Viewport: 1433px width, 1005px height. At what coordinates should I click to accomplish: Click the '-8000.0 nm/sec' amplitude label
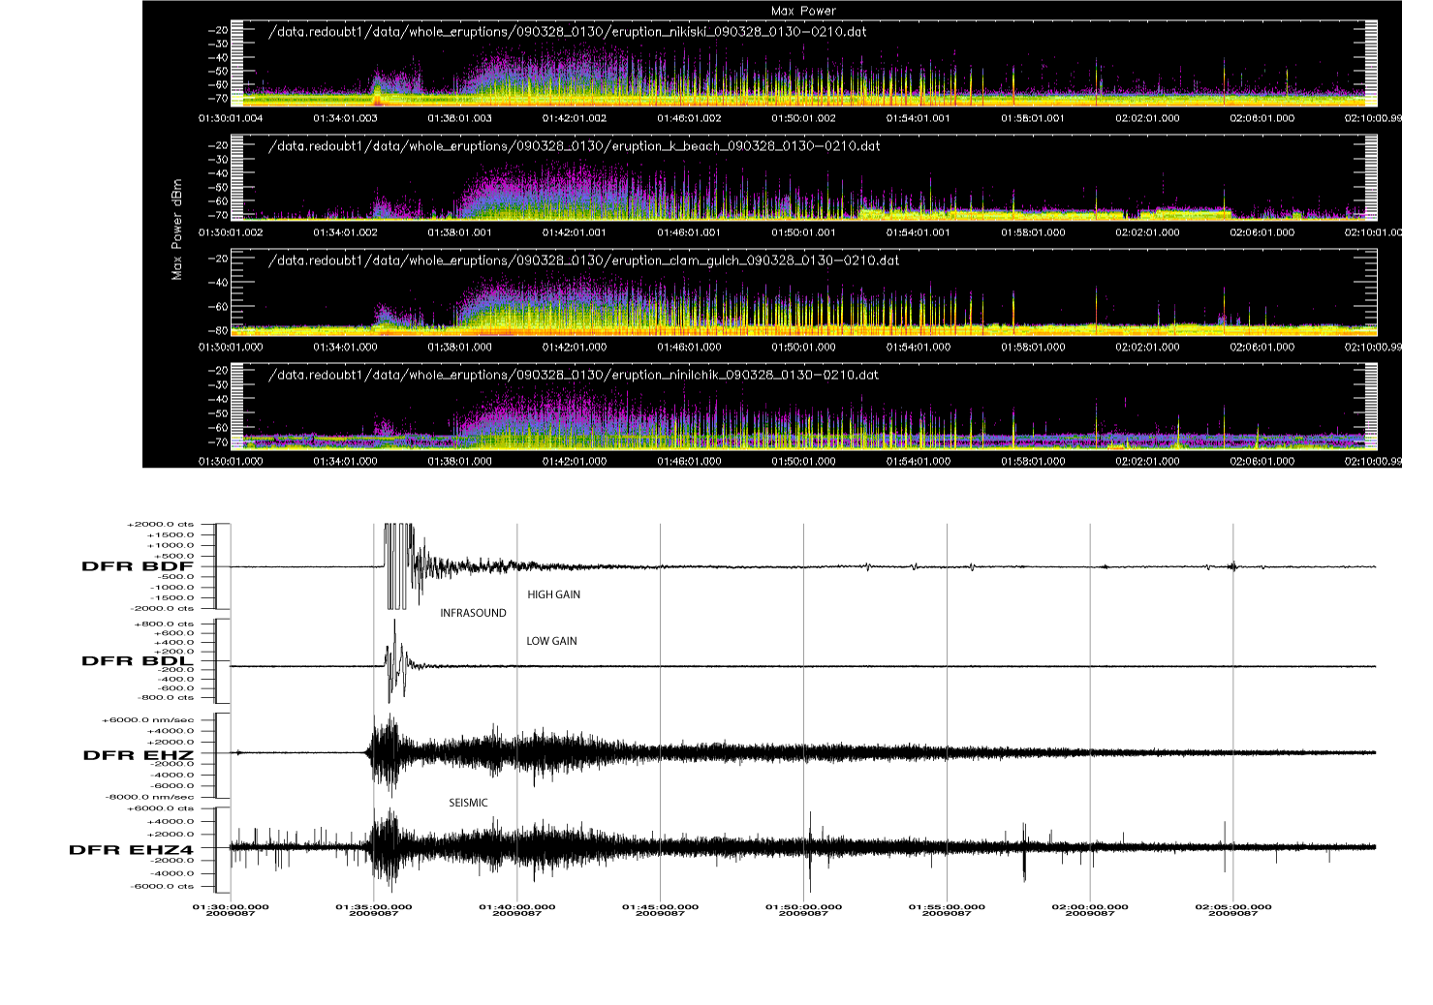(x=149, y=797)
